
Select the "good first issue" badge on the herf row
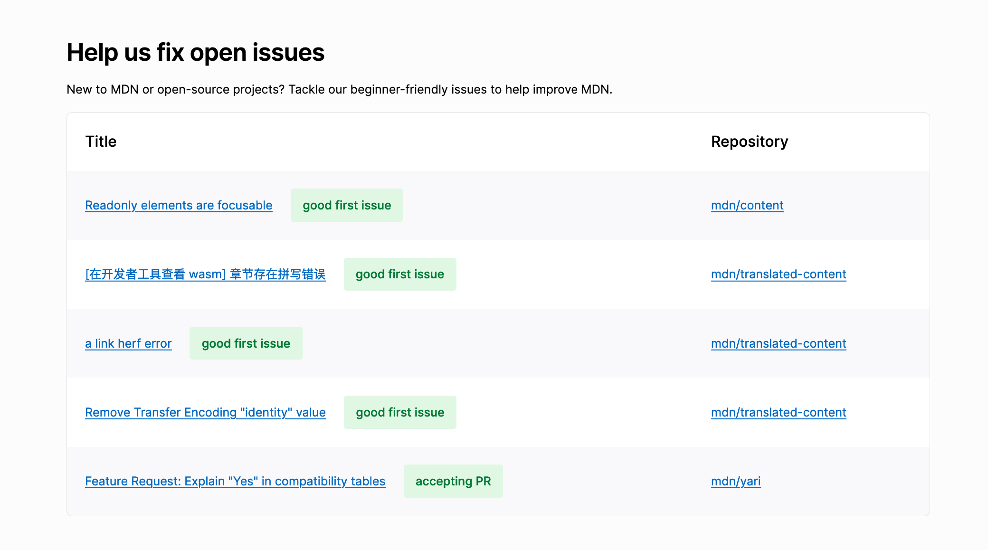tap(246, 343)
